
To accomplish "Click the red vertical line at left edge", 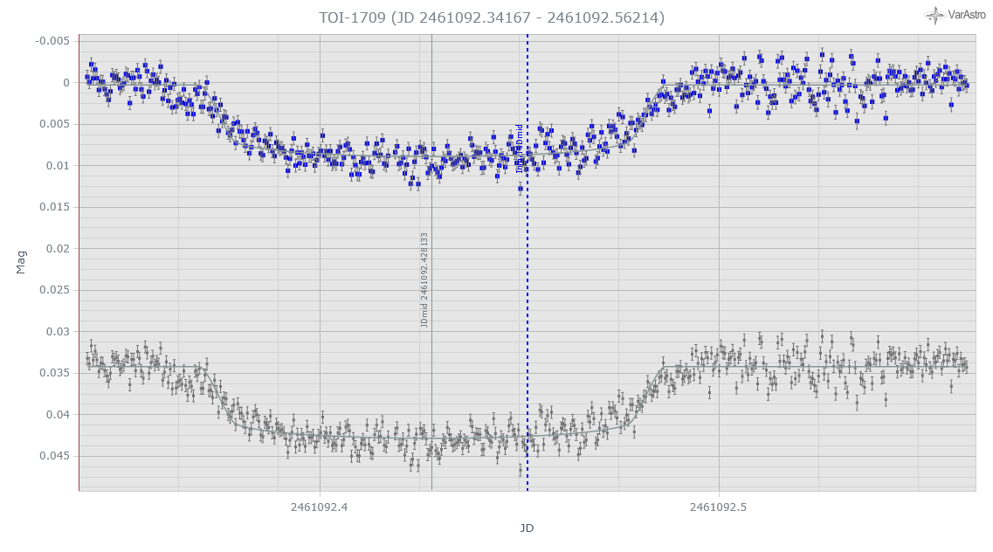I will click(79, 262).
